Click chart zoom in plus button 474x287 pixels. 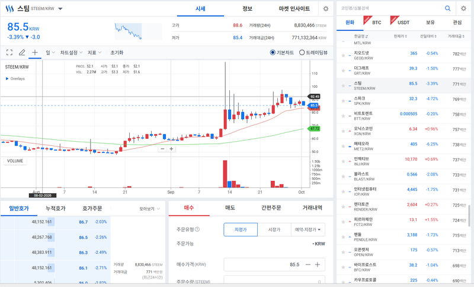coord(171,149)
